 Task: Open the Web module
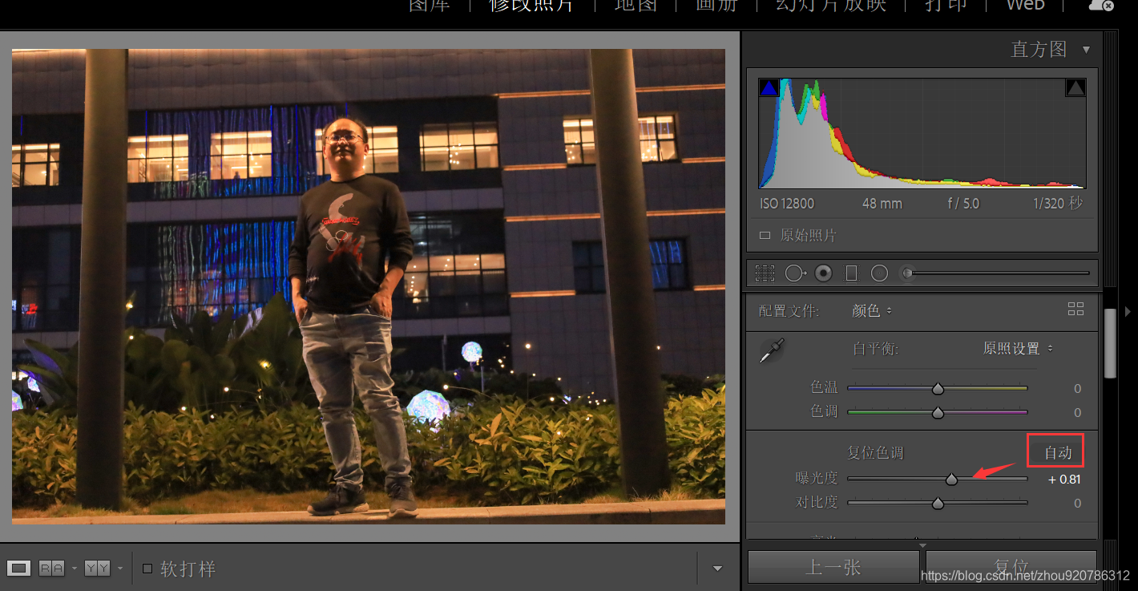1026,5
